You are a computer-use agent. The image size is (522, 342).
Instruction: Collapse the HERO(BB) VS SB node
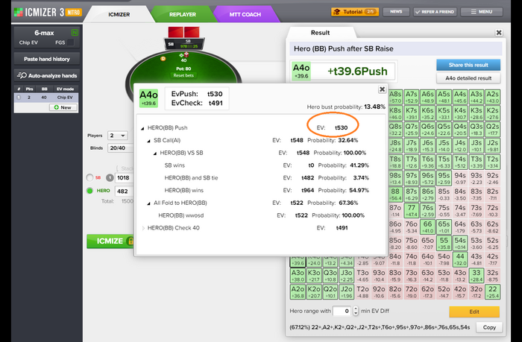[155, 153]
